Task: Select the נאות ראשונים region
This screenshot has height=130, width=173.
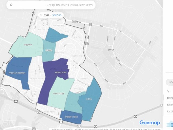Action: [x=71, y=117]
